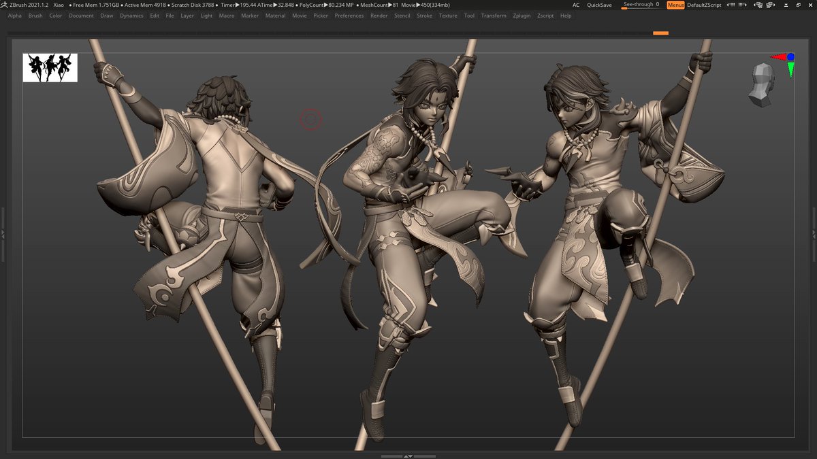
Task: Open the File menu
Action: (x=170, y=16)
